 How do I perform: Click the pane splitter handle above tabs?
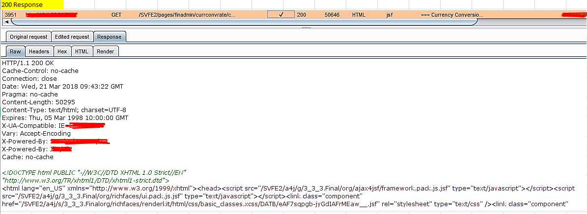(x=306, y=27)
